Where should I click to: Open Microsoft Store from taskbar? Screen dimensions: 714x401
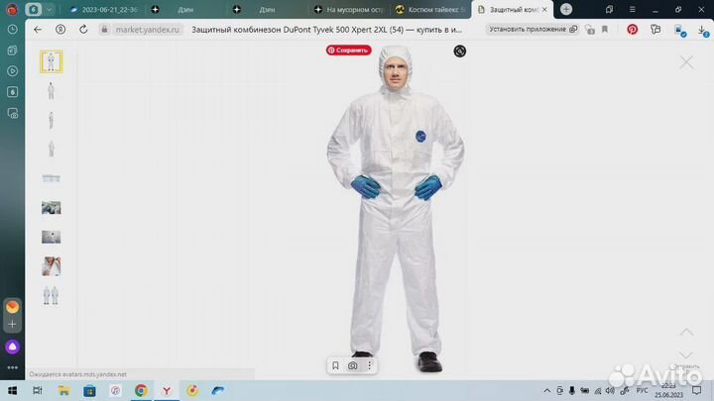[89, 390]
